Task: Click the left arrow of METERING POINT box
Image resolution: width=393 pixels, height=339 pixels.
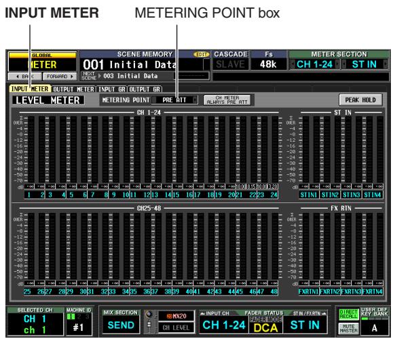Action: pyautogui.click(x=154, y=100)
